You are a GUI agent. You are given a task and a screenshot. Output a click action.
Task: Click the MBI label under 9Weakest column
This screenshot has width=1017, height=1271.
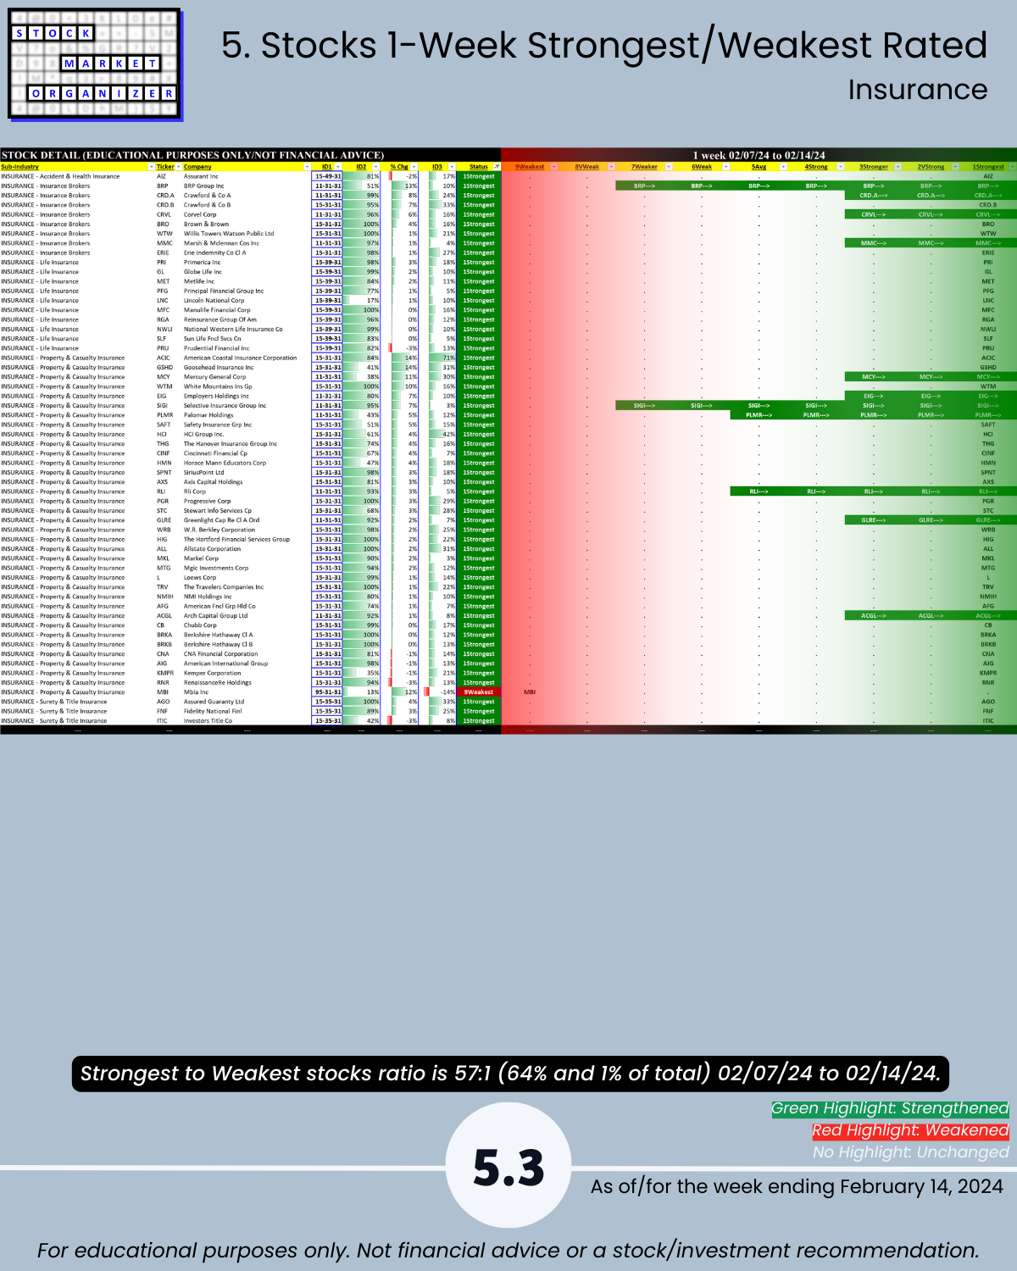(x=530, y=692)
